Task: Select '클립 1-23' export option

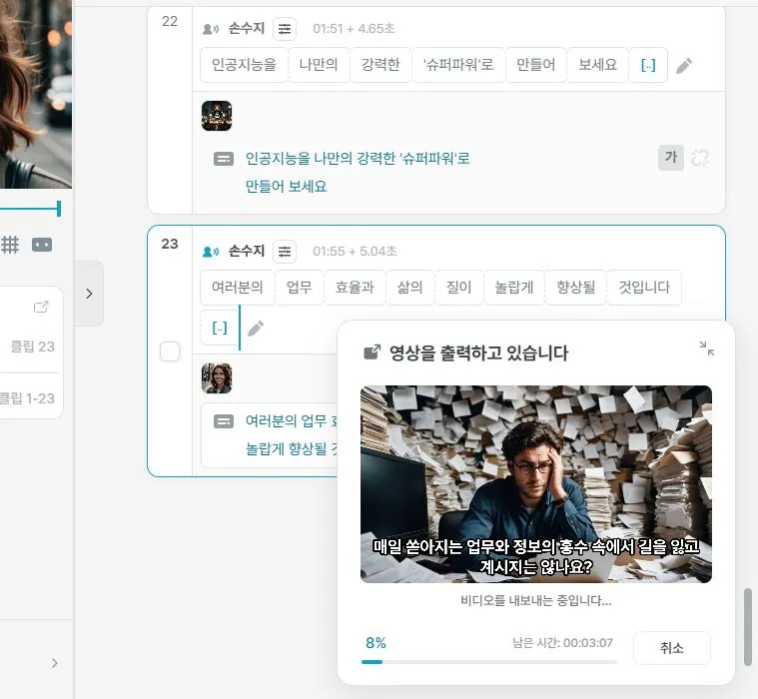Action: coord(27,398)
